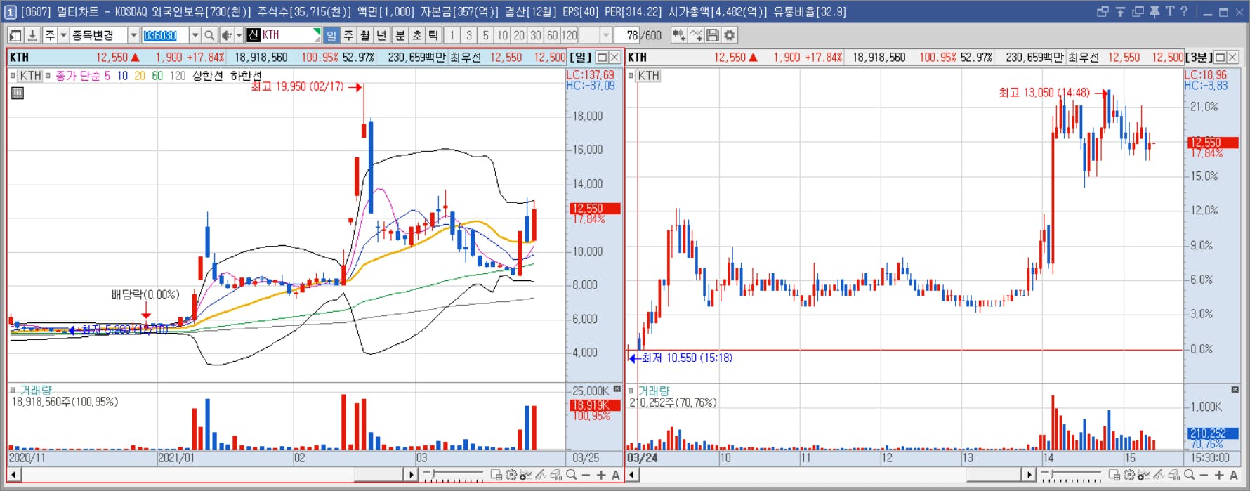The height and width of the screenshot is (491, 1250).
Task: Click left chart bottom minus zoom-out icon
Action: pos(586,475)
